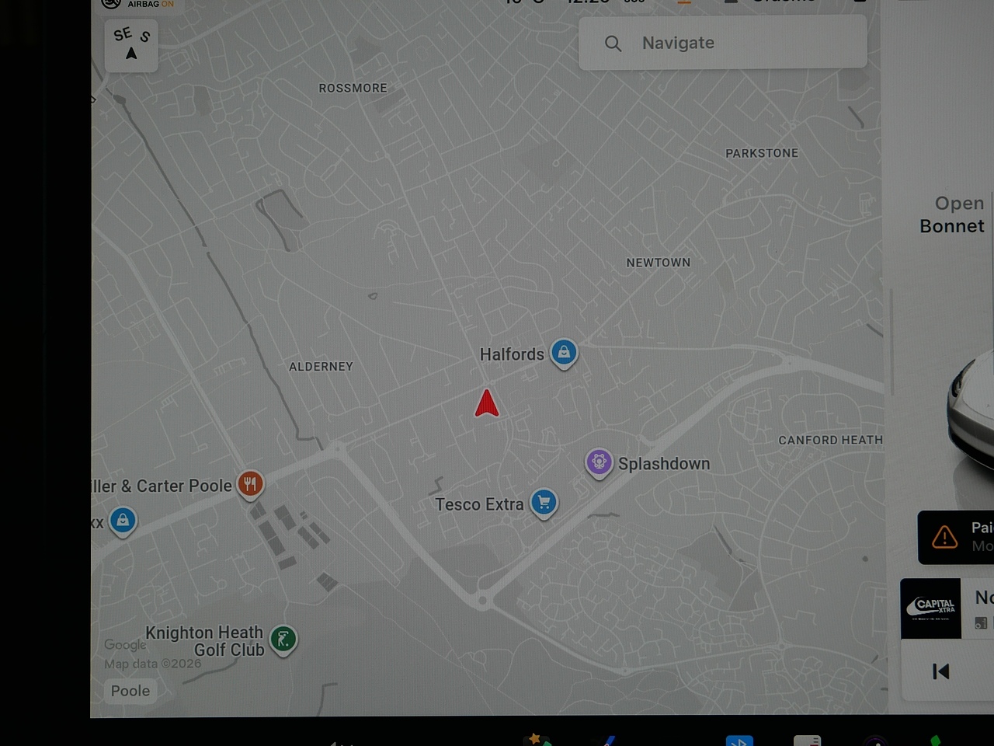This screenshot has width=994, height=746.
Task: Open Miller & Carter Poole restaurant pin
Action: coord(250,484)
